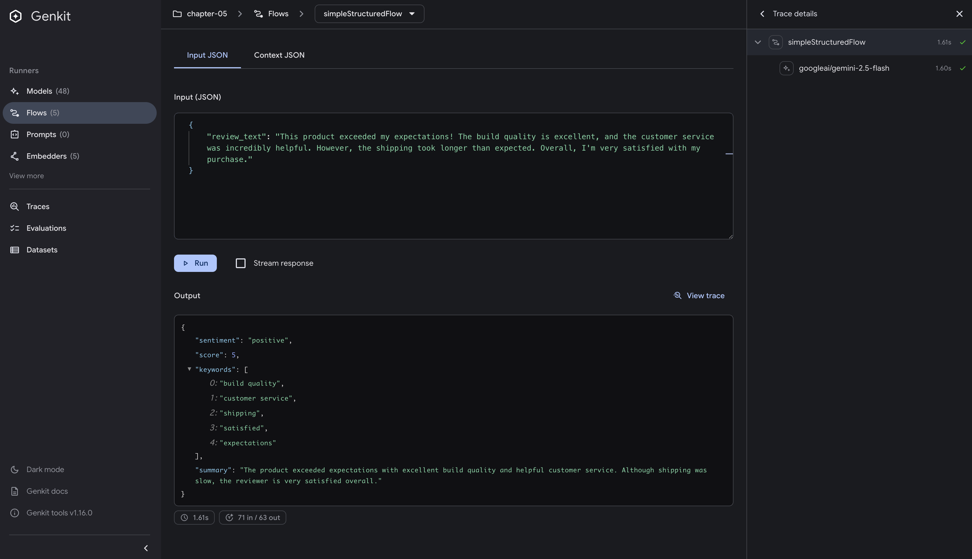Click the "build quality" keyword in output

[250, 383]
